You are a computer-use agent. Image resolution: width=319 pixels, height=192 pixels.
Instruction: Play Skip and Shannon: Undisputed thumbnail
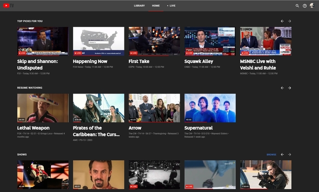[x=43, y=41]
